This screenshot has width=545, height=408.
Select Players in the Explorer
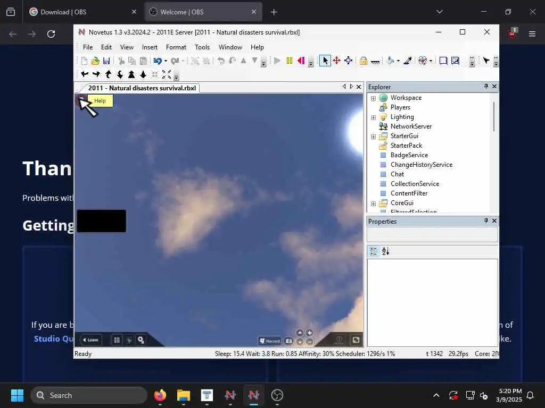click(400, 107)
